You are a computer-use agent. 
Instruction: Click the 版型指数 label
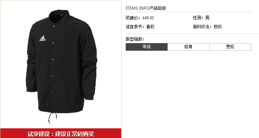135,39
